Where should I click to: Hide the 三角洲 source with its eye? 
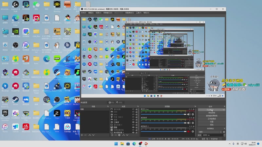click(133, 122)
